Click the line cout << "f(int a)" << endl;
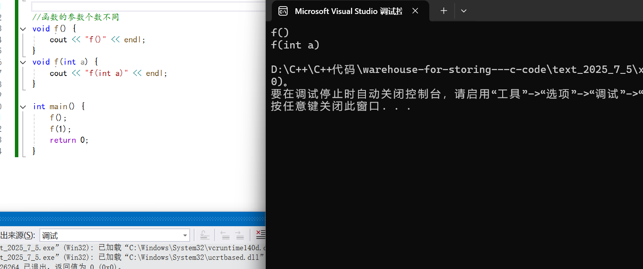 [x=108, y=73]
